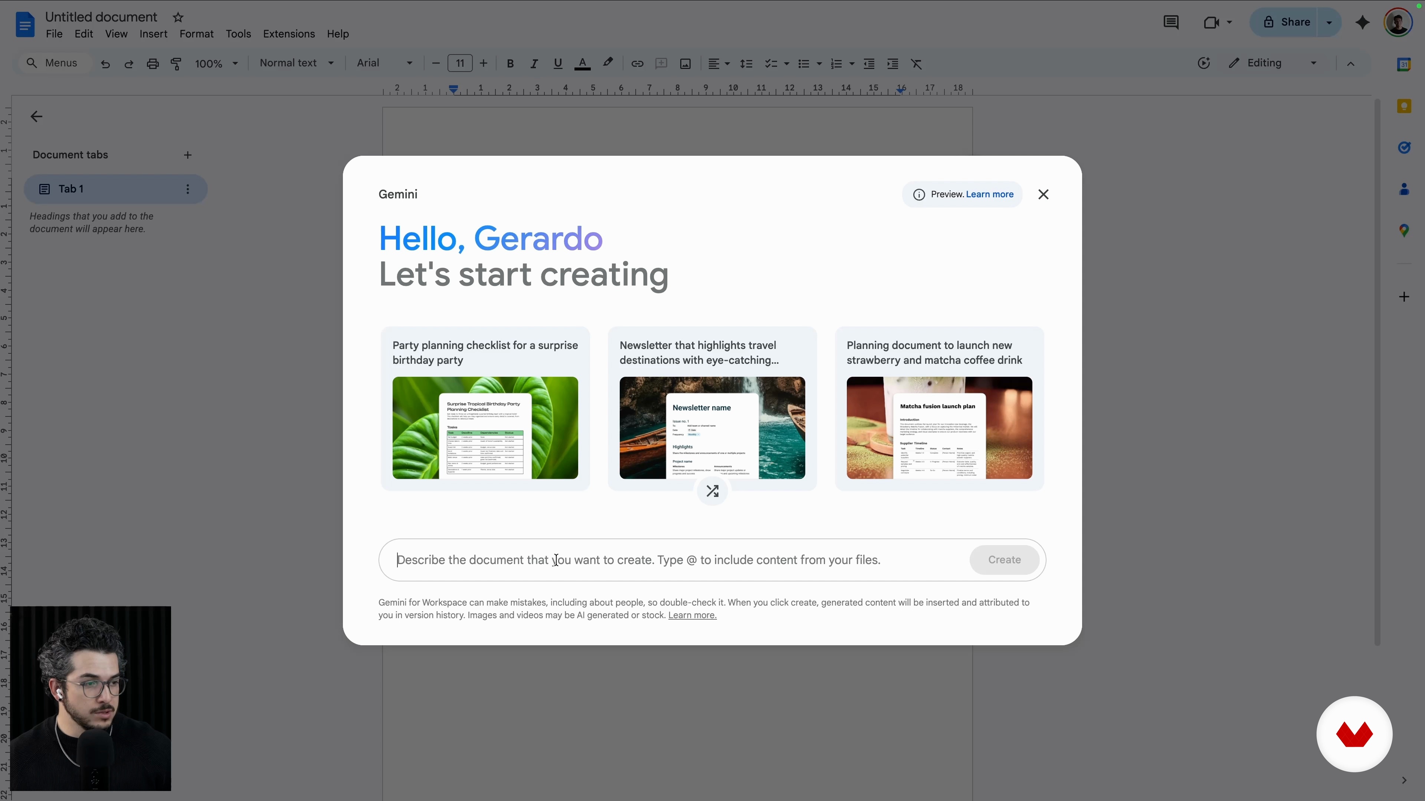Collapse the toolbar with the up chevron
1425x801 pixels.
pos(1351,64)
